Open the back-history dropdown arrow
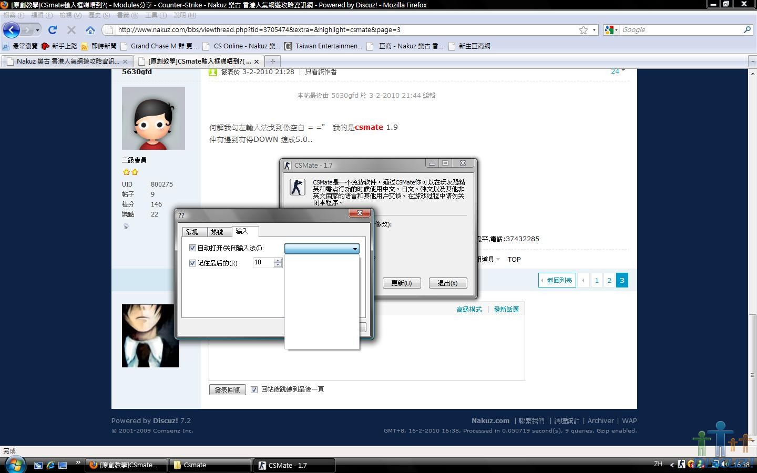 tap(37, 30)
